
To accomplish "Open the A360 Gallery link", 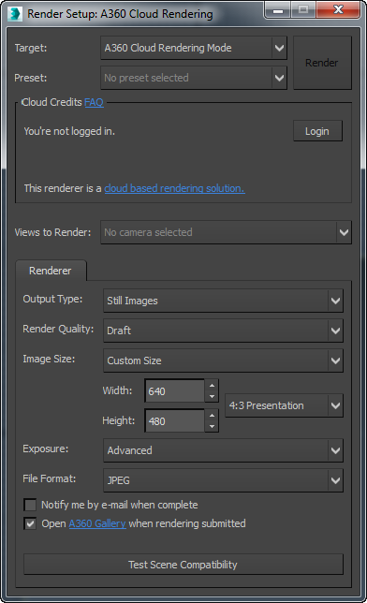I will [x=97, y=523].
